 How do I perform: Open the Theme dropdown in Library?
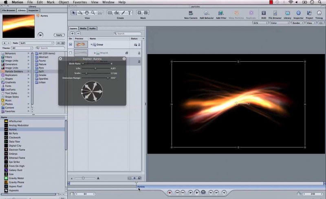22,48
